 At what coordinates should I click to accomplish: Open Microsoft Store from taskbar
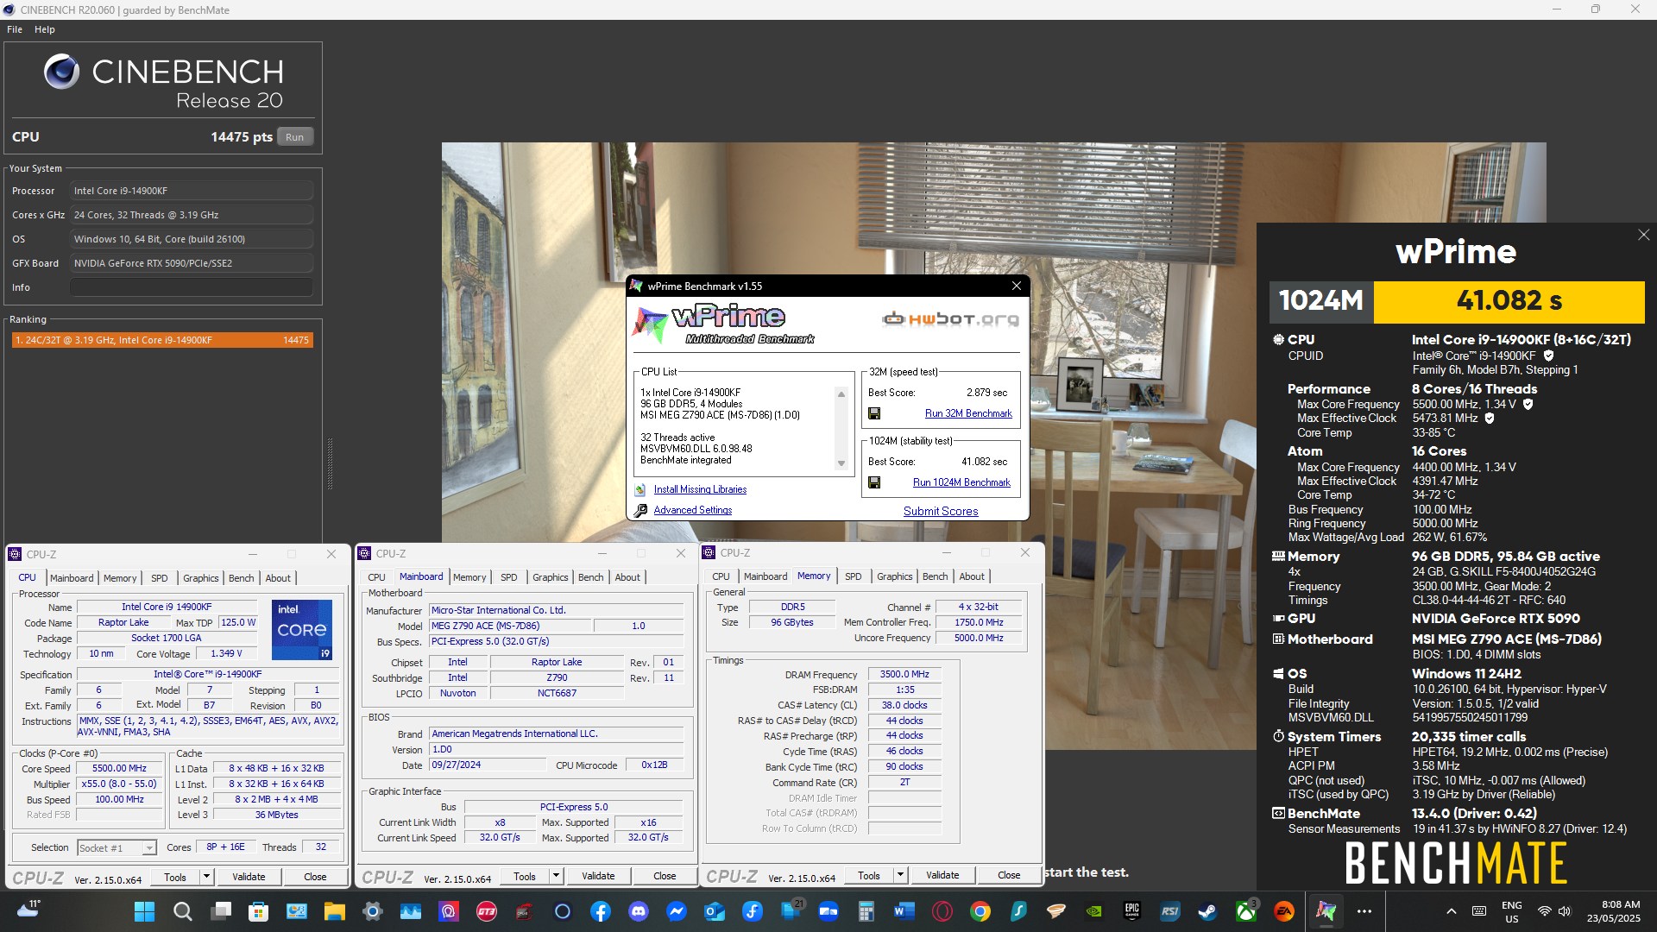tap(258, 911)
